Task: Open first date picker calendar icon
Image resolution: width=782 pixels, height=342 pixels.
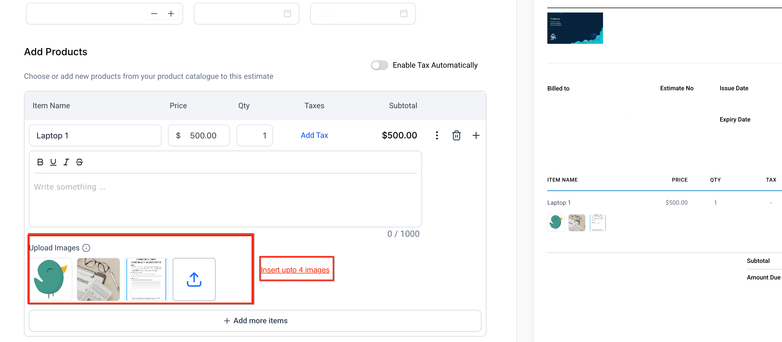Action: tap(287, 14)
